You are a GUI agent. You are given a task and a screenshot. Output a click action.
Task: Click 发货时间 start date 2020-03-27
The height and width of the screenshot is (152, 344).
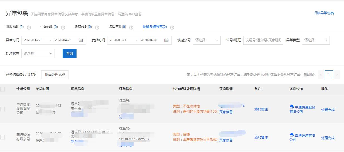coord(118,40)
